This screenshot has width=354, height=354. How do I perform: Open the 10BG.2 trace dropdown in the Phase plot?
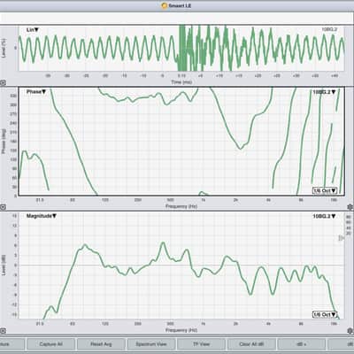[324, 92]
